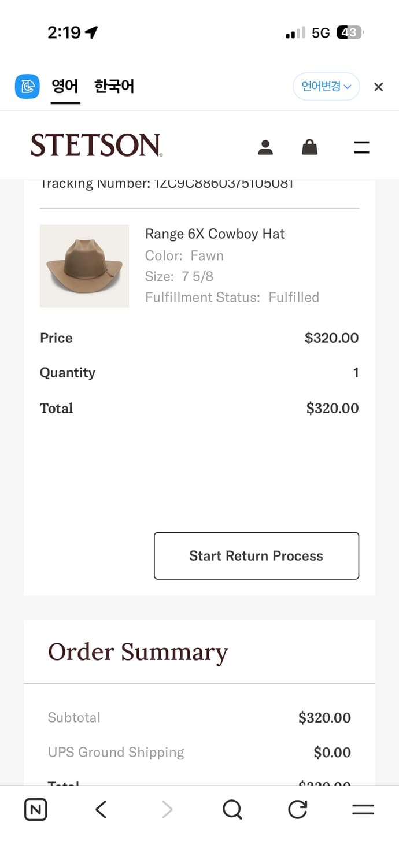Tap the Papago translator app icon
Screen dimensions: 399x867
(x=27, y=87)
